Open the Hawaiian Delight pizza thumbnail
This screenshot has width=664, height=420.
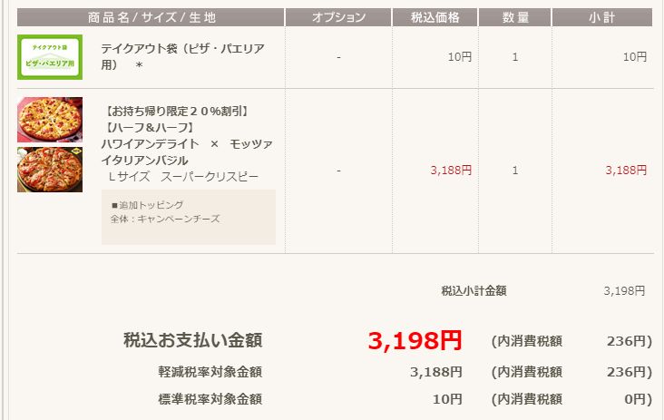coord(50,120)
